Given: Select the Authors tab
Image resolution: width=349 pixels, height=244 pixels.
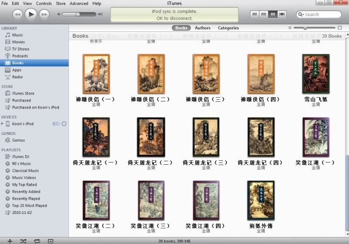Looking at the screenshot, I should (202, 28).
